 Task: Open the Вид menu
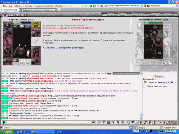coord(10,6)
